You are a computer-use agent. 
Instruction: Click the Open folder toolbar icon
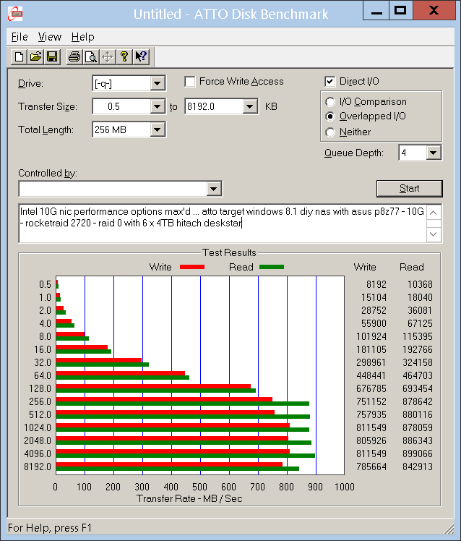(35, 56)
